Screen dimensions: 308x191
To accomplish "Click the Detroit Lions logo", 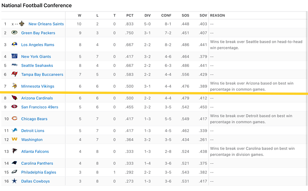I will [15, 130].
